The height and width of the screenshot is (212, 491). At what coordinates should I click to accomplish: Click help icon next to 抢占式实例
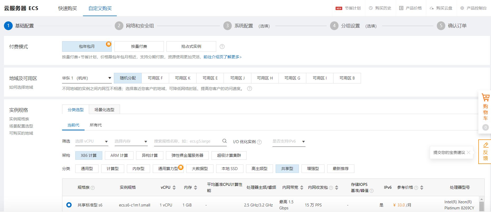[x=222, y=46]
